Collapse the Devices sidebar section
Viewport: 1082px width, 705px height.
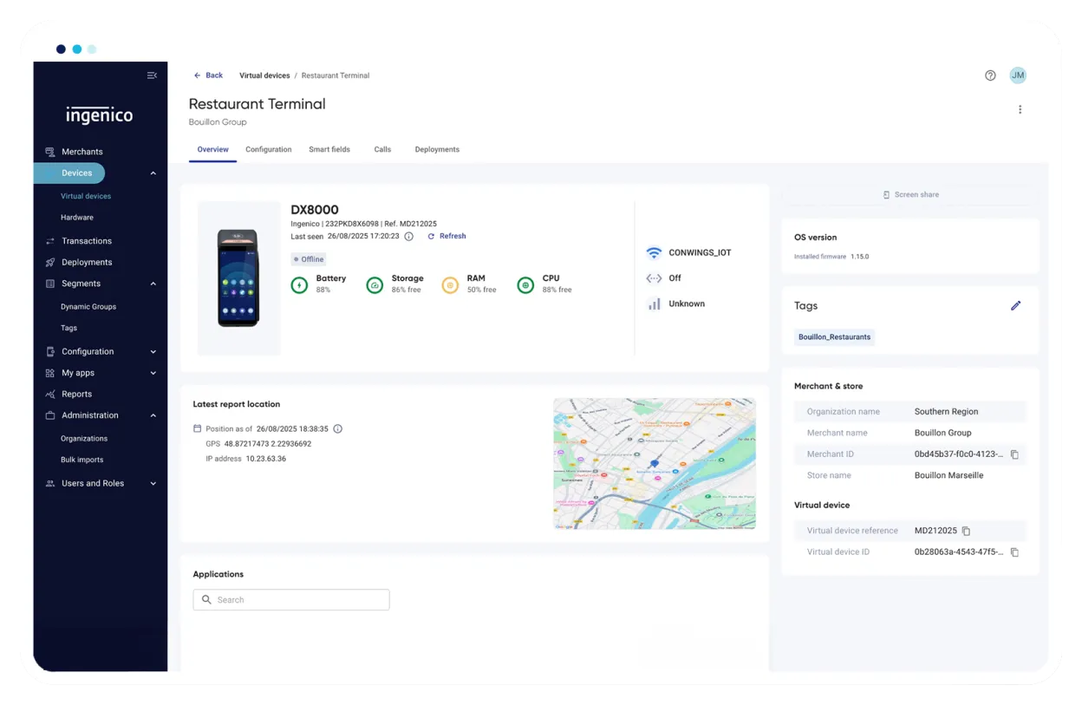tap(153, 173)
